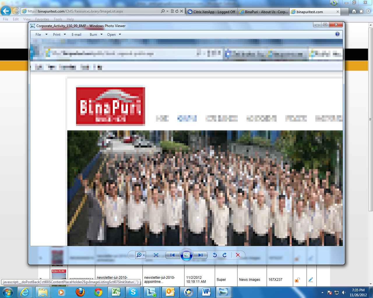Click the lock status icon in table row
The width and height of the screenshot is (373, 298).
pyautogui.click(x=297, y=280)
